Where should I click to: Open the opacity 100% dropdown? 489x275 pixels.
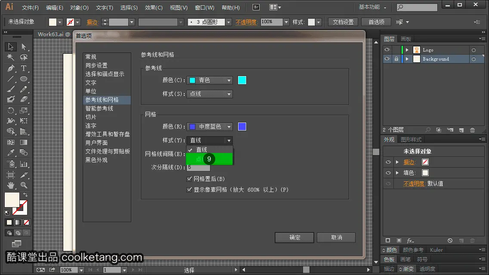click(286, 22)
